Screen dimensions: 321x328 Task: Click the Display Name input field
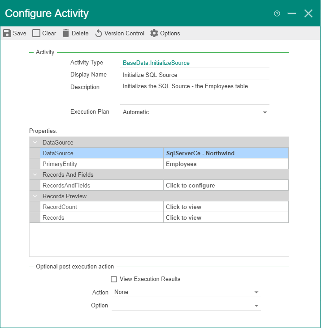195,75
